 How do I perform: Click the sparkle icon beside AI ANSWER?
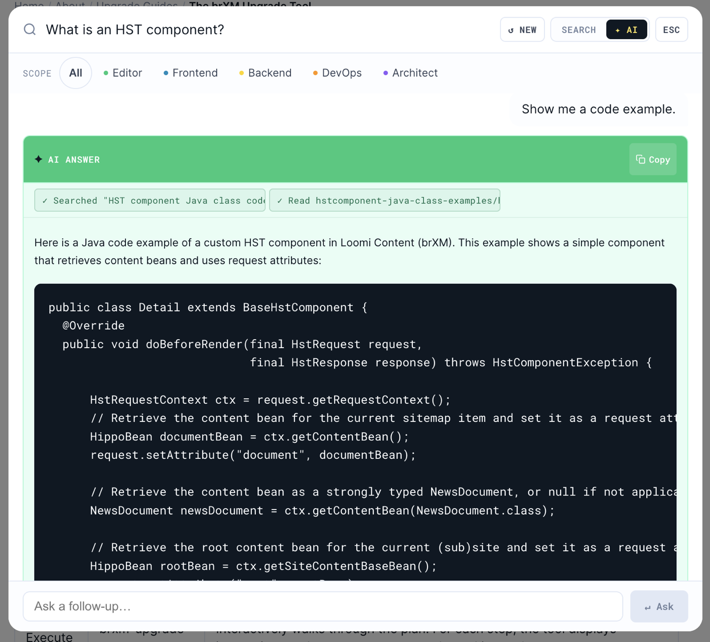pyautogui.click(x=39, y=159)
